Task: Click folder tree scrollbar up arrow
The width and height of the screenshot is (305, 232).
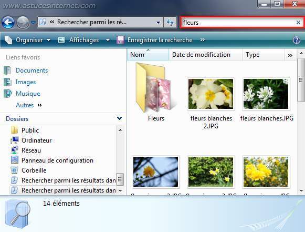Action: (120, 130)
